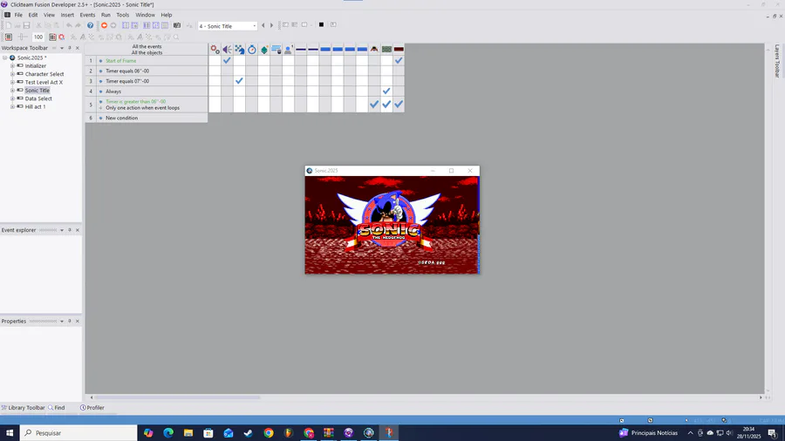
Task: Toggle Sonic character check on event 5
Action: [x=374, y=105]
